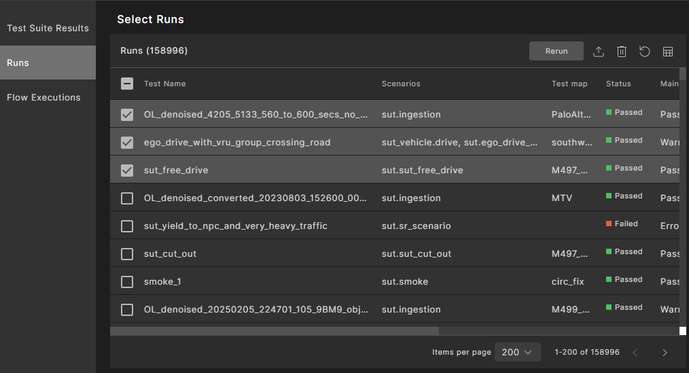Toggle the select-all header checkbox
Image resolution: width=689 pixels, height=373 pixels.
(127, 84)
